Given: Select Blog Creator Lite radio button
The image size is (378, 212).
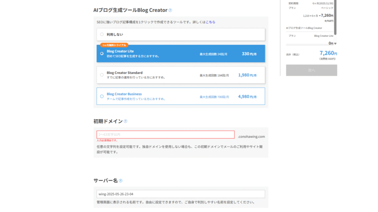Looking at the screenshot, I should (x=102, y=54).
